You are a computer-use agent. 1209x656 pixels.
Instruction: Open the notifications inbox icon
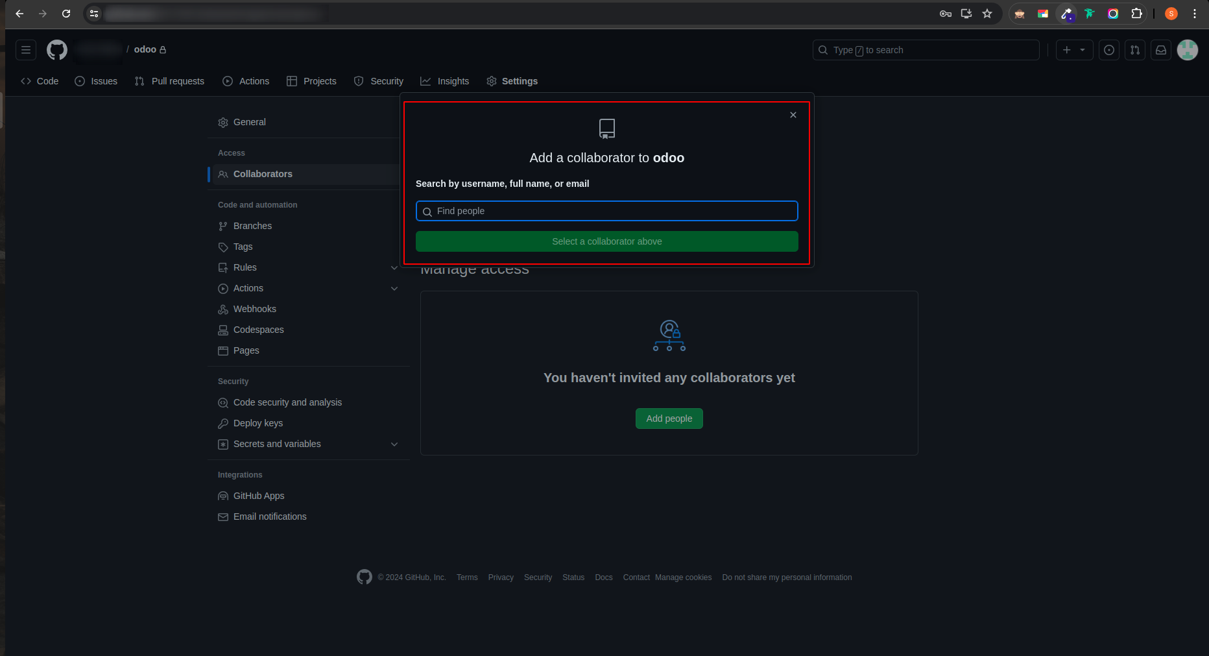(1161, 50)
